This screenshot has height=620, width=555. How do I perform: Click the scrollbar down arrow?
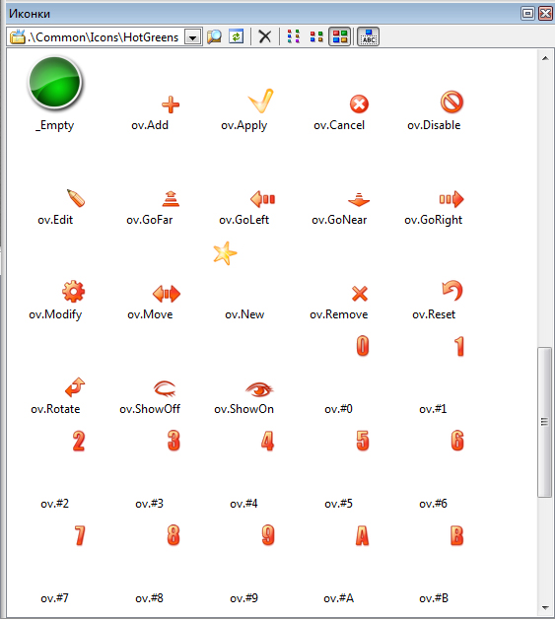click(545, 608)
